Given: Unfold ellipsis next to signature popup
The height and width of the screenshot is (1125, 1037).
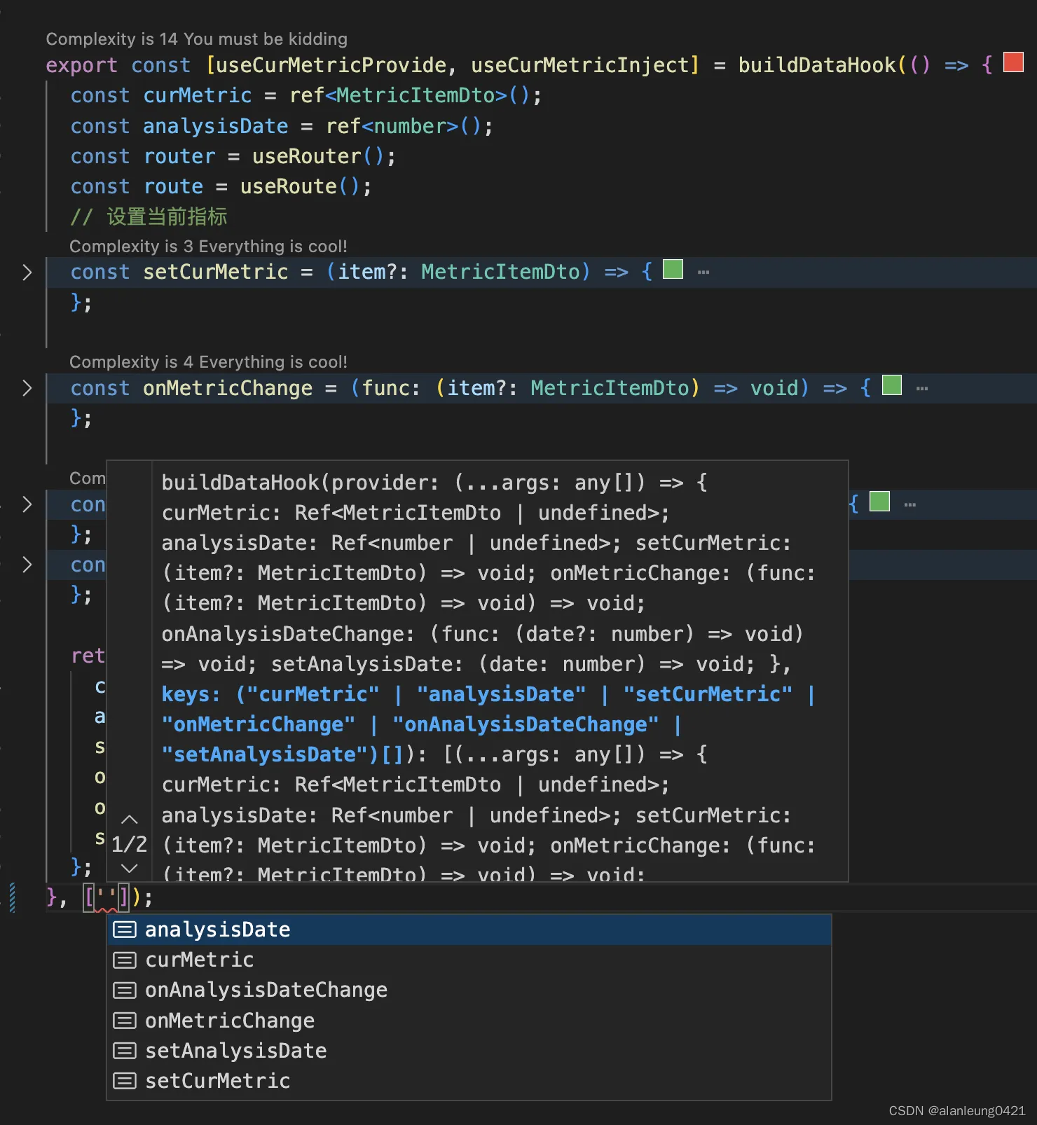Looking at the screenshot, I should point(910,505).
